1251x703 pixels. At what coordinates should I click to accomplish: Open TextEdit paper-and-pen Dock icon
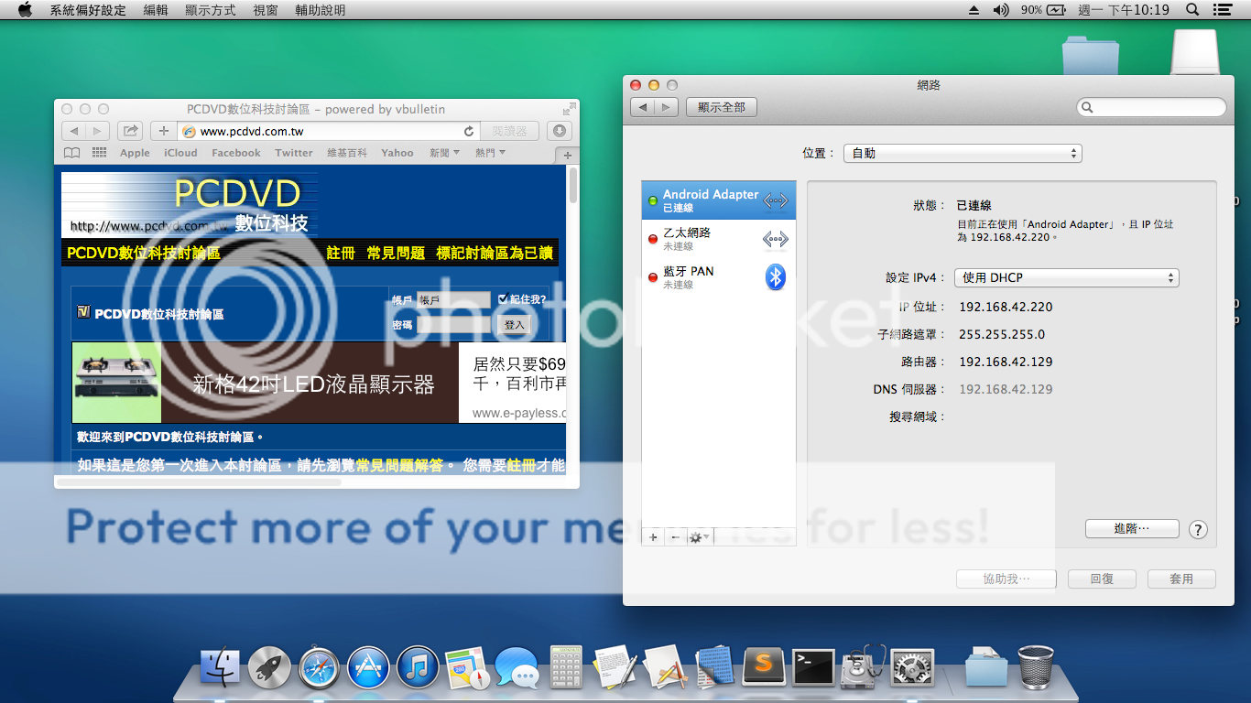[x=615, y=668]
